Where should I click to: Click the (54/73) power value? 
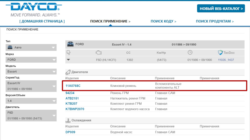click(x=161, y=60)
